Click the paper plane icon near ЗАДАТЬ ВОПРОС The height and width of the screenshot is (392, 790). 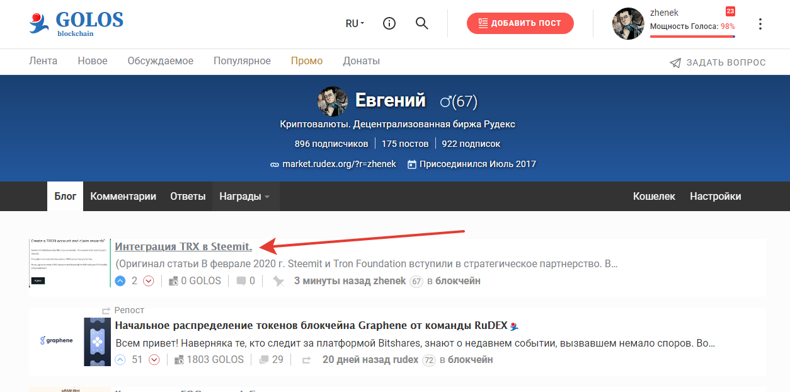675,62
